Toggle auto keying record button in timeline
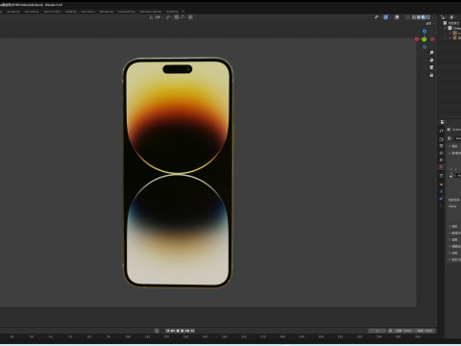The height and width of the screenshot is (346, 461). point(157,331)
